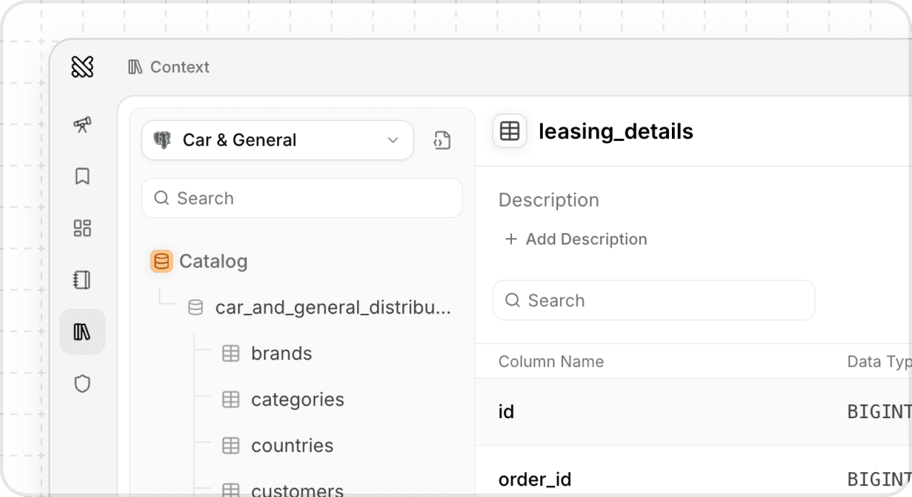Expand the Catalog tree root

(213, 261)
